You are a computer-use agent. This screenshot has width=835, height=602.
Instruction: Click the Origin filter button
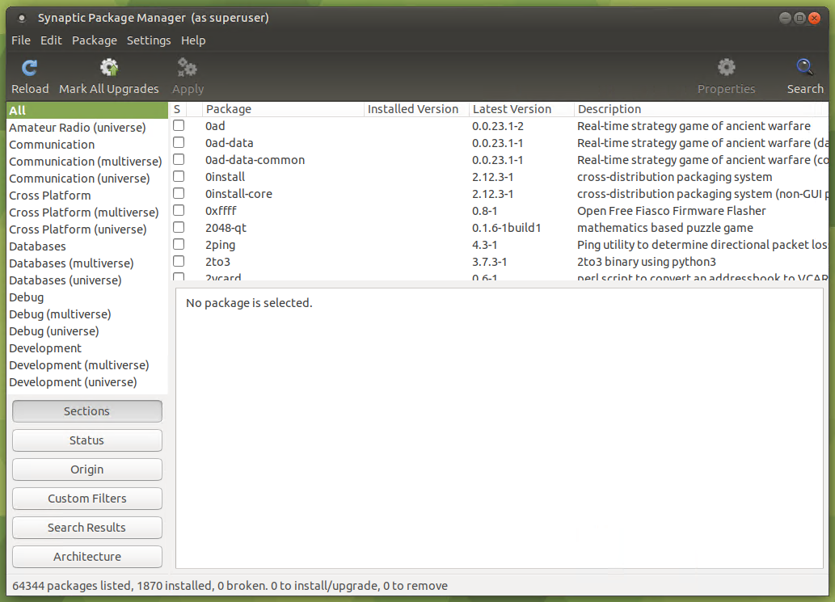(86, 469)
